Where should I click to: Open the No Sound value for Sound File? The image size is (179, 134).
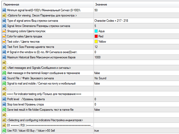pos(100,78)
